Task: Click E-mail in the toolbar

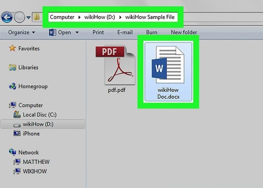Action: click(x=125, y=33)
